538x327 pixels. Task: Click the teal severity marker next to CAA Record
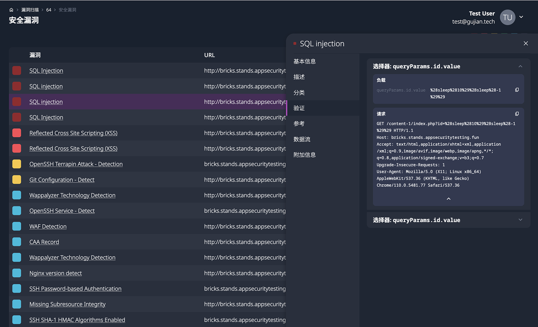tap(17, 242)
